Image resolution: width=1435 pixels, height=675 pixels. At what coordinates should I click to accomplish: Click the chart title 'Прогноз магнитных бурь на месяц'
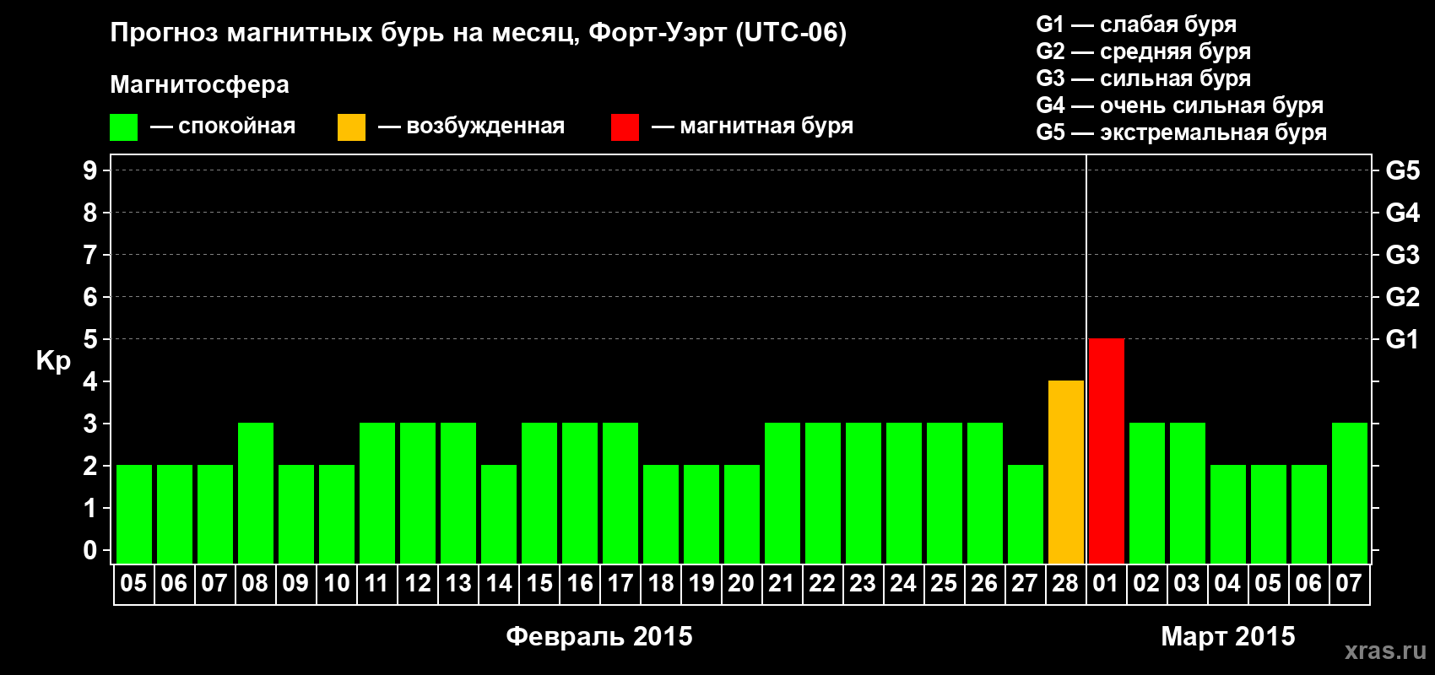(x=344, y=33)
